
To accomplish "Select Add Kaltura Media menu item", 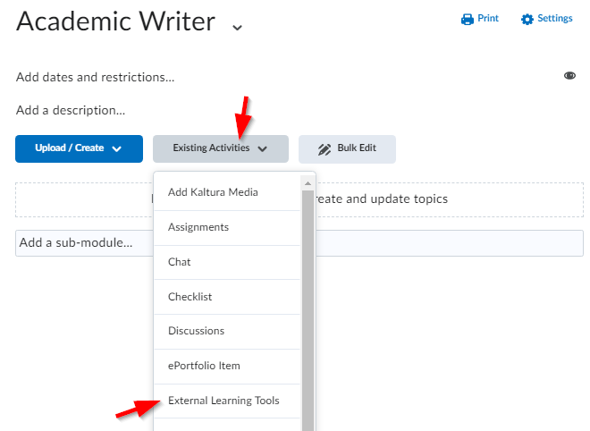I will (227, 192).
